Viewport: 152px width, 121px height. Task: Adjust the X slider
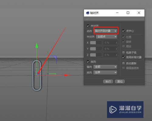coord(96,43)
